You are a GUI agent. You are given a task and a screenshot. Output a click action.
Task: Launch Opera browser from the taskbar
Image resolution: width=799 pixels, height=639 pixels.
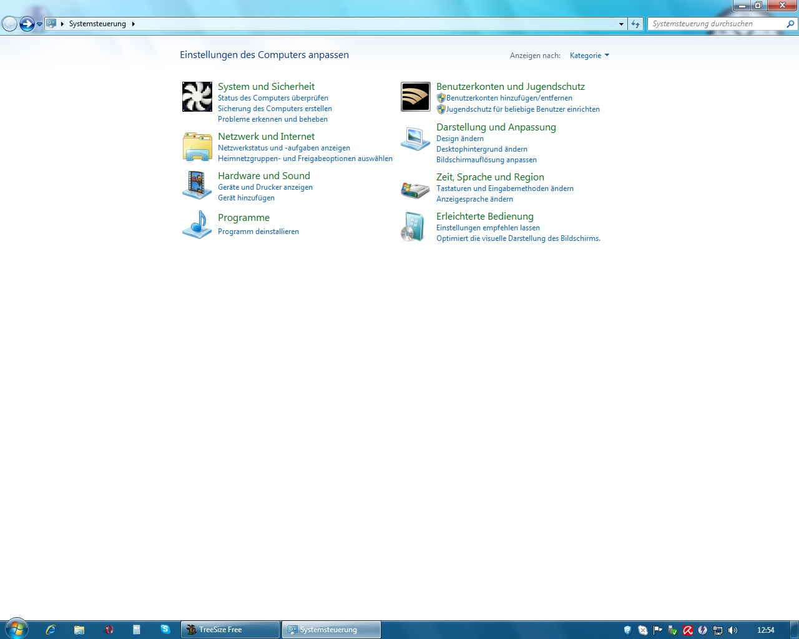109,630
